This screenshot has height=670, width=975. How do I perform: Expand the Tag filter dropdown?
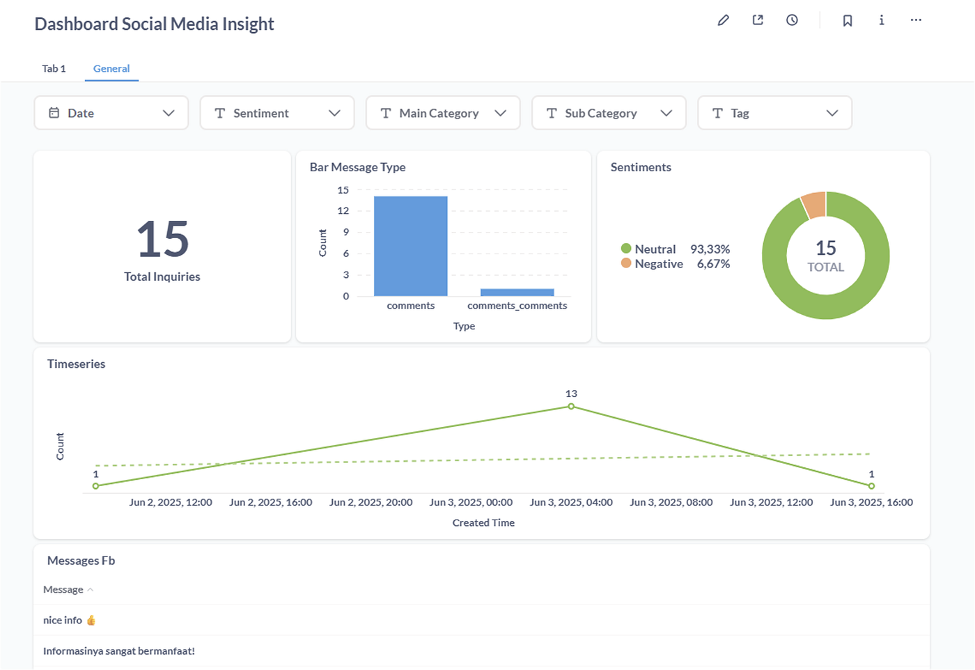coord(774,113)
